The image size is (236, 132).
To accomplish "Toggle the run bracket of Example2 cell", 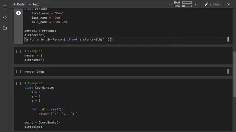I will point(18,51).
